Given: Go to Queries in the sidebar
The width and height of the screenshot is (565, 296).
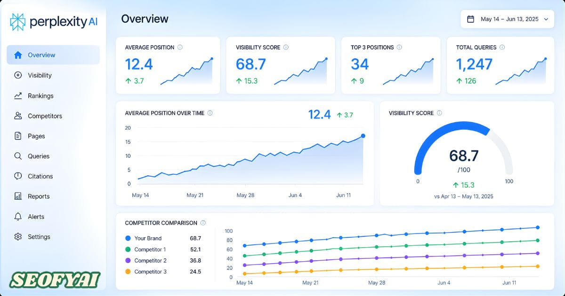Looking at the screenshot, I should tap(38, 156).
